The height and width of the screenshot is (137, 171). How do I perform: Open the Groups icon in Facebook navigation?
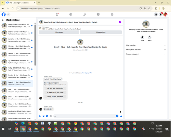pyautogui.click(x=112, y=14)
